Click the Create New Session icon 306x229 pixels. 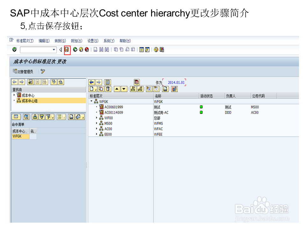(142, 50)
